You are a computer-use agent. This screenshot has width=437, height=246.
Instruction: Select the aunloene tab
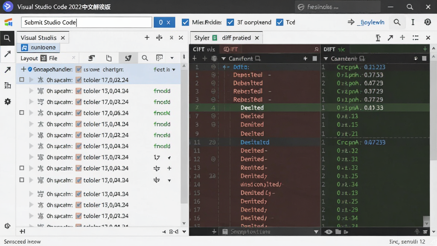pos(39,47)
